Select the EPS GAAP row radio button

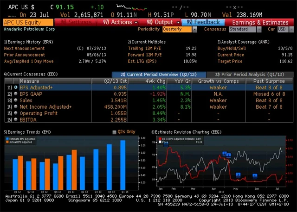pyautogui.click(x=16, y=94)
